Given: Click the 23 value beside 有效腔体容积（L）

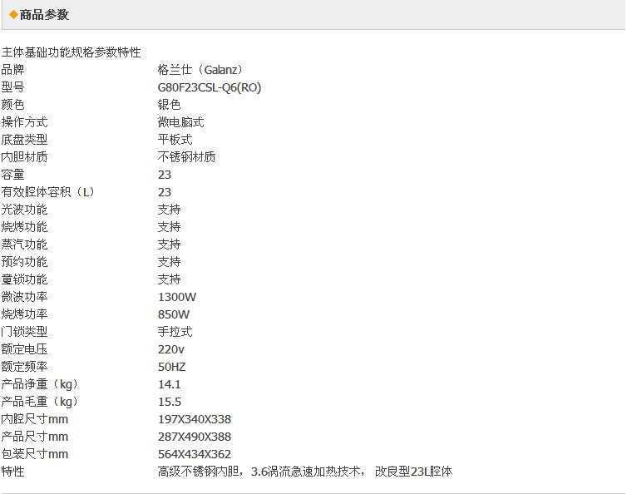Looking at the screenshot, I should tap(165, 192).
